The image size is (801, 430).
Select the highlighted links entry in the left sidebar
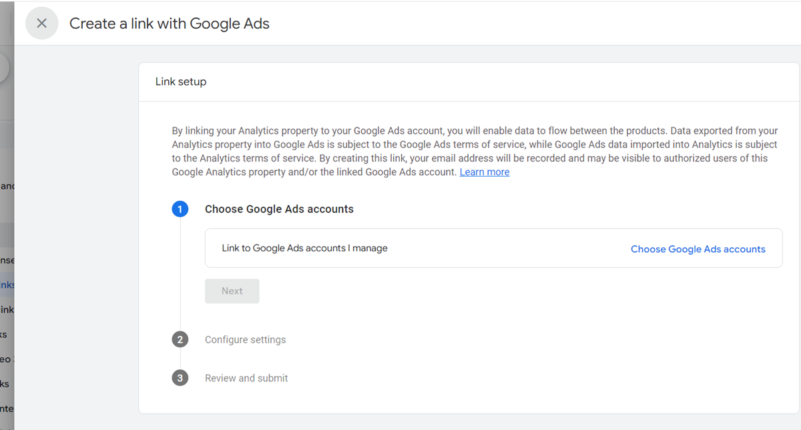(7, 285)
